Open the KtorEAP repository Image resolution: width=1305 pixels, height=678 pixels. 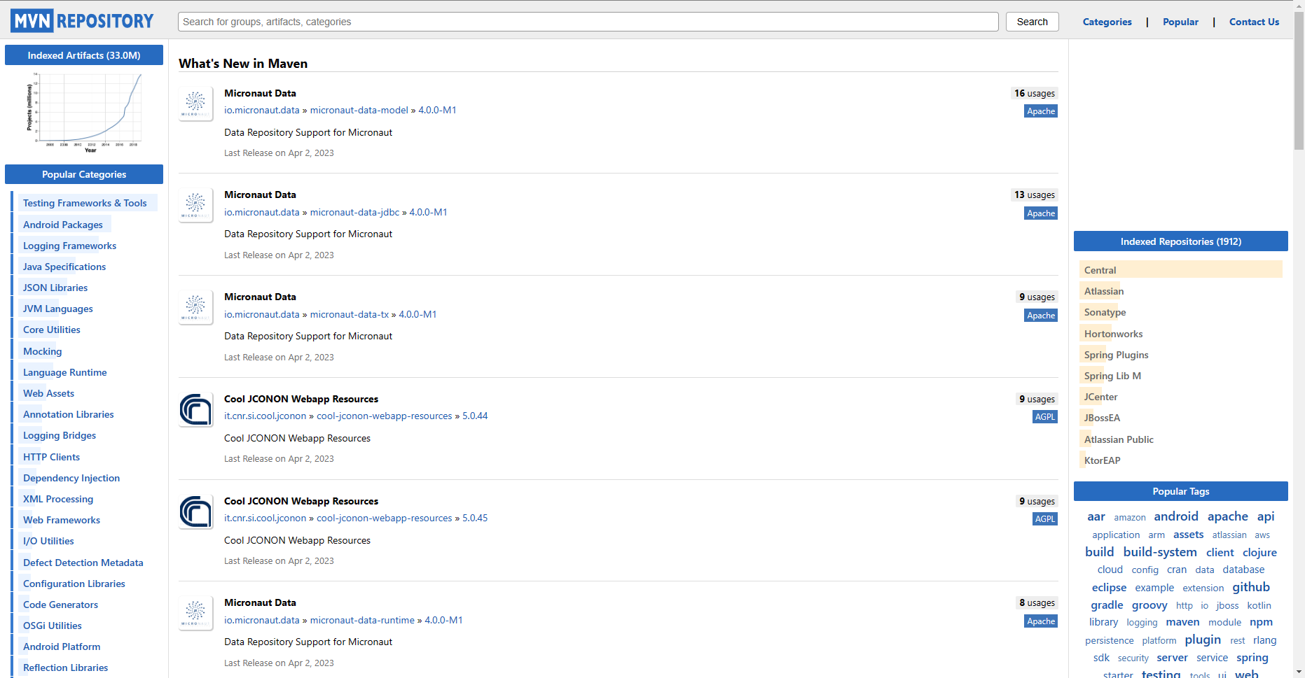(x=1103, y=460)
